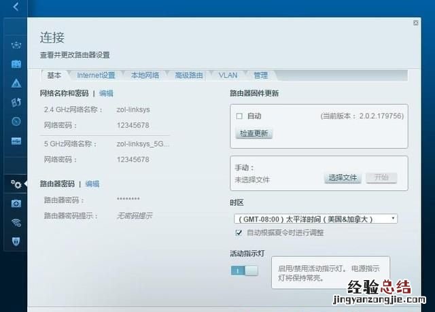The width and height of the screenshot is (435, 312).
Task: Open Parental Controls warning triangle icon
Action: (16, 83)
